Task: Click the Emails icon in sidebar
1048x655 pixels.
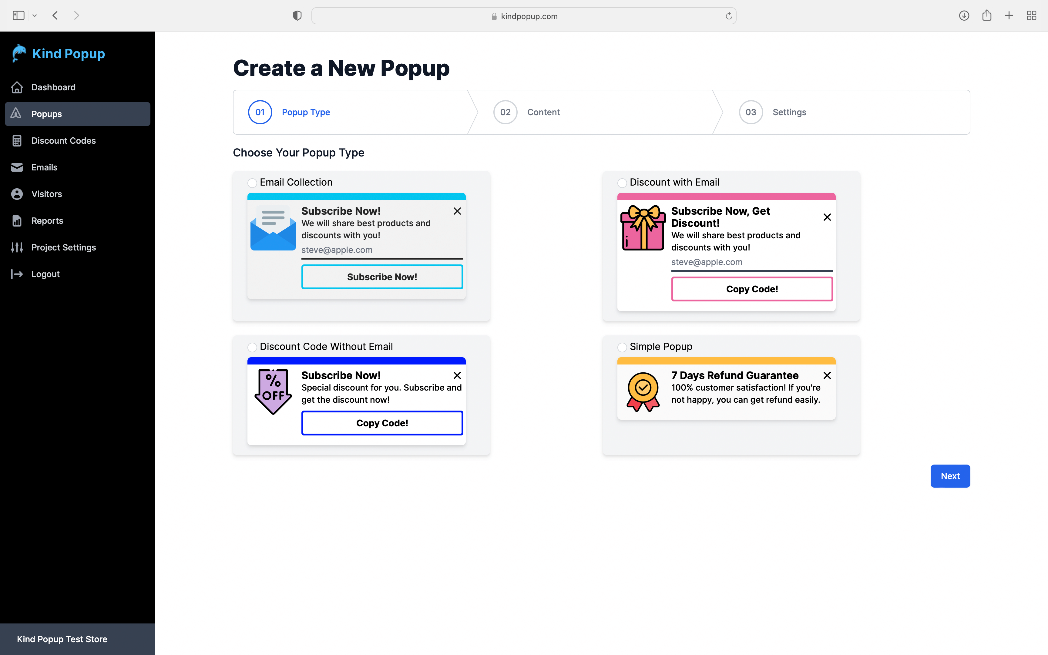Action: click(x=17, y=167)
